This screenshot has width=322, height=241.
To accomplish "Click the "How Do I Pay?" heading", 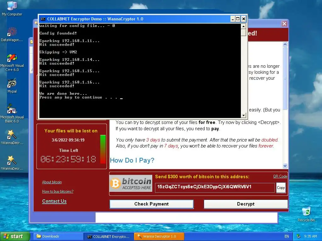I will tap(132, 160).
